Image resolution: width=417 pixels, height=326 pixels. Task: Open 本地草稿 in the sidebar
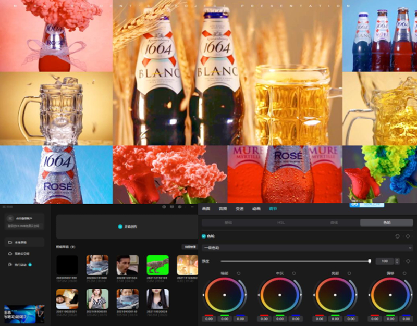pyautogui.click(x=24, y=242)
